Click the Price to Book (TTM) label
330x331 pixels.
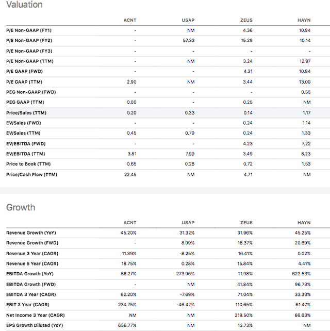click(x=28, y=164)
